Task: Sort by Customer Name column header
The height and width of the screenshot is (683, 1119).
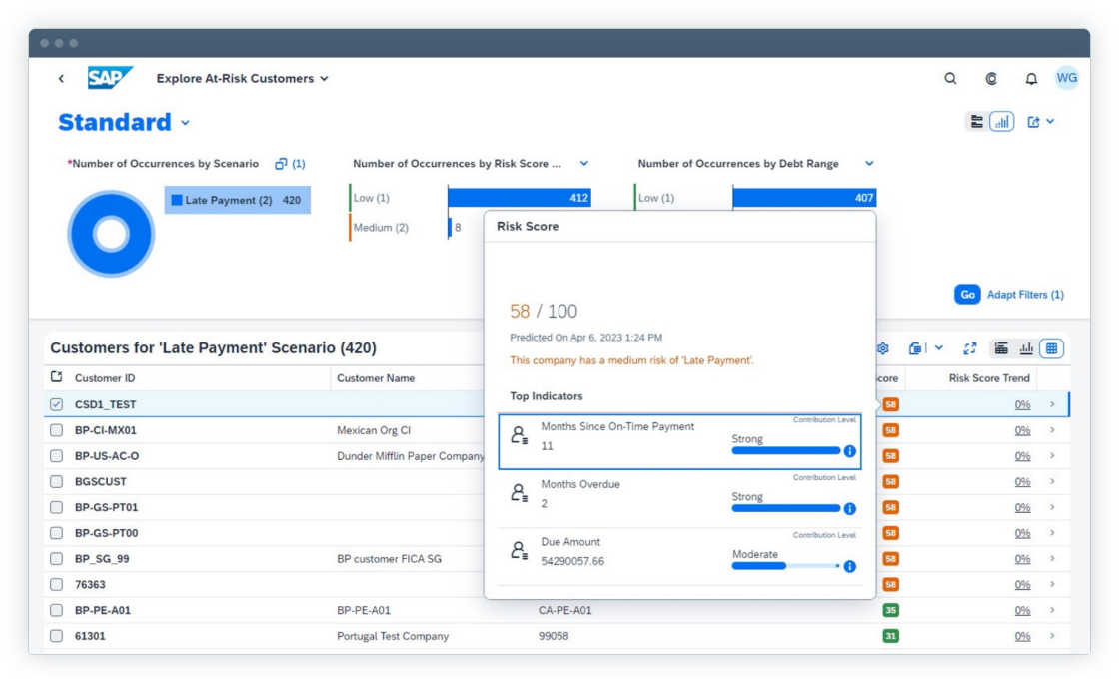Action: tap(376, 378)
